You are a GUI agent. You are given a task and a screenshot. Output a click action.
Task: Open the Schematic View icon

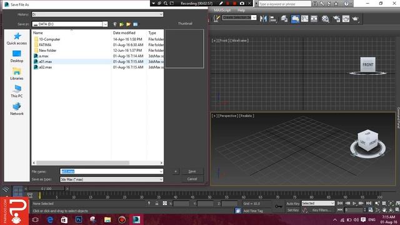click(x=314, y=19)
